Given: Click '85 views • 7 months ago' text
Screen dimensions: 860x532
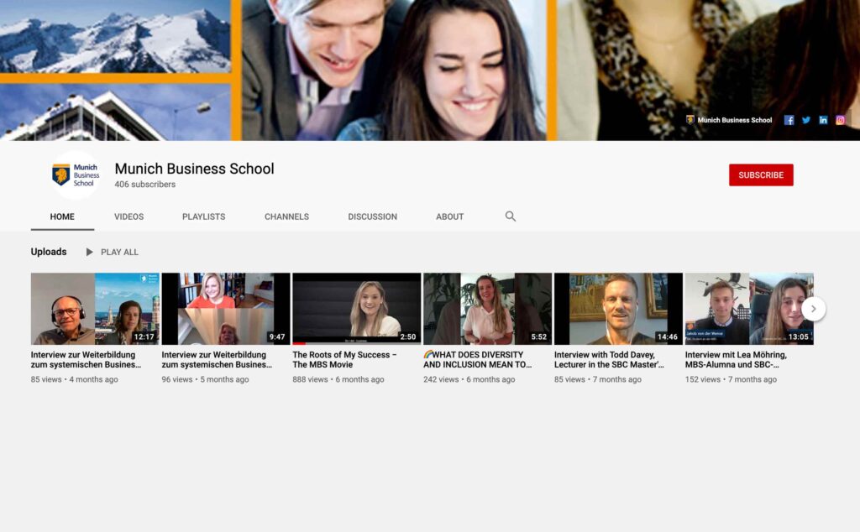Looking at the screenshot, I should (598, 379).
